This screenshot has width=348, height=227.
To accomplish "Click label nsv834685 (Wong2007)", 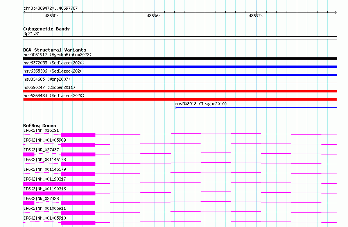I will tap(47, 79).
